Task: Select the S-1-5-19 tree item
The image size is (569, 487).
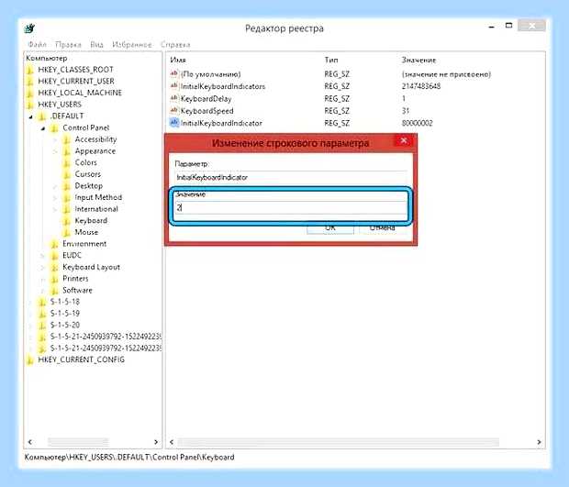Action: click(x=65, y=314)
